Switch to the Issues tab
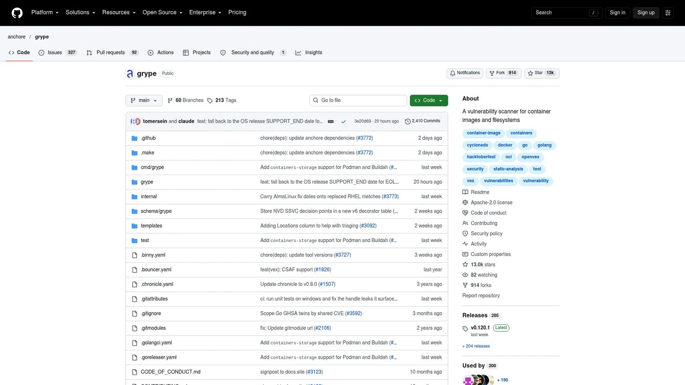 point(57,52)
